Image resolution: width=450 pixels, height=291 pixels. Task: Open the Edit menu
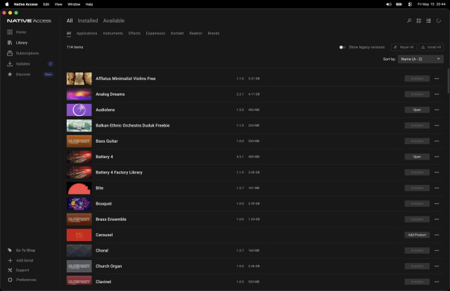tap(46, 4)
